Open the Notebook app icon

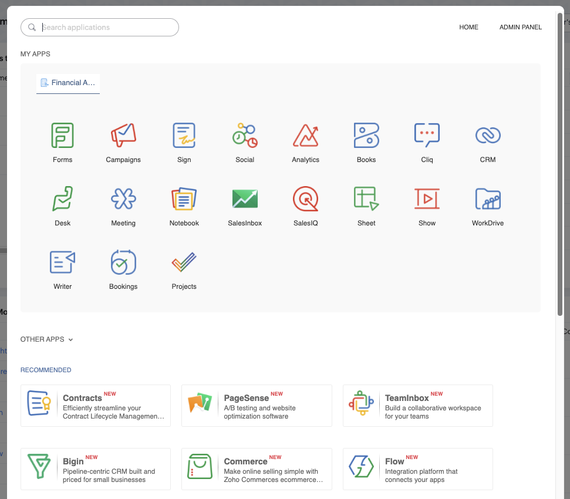pos(184,199)
